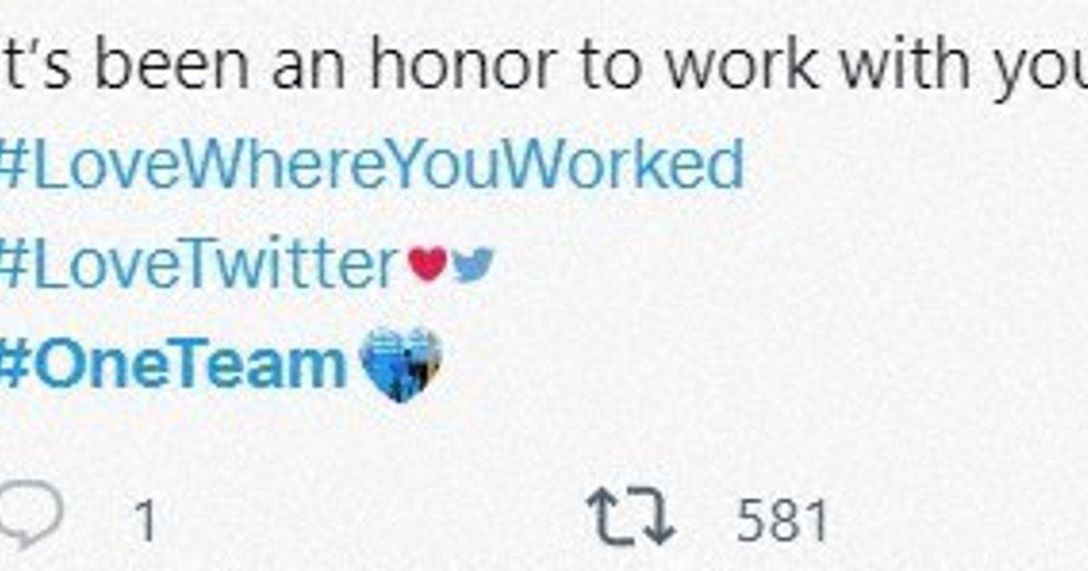Open the #LoveWhereYouWorked hashtag
This screenshot has width=1088, height=571.
click(x=372, y=166)
